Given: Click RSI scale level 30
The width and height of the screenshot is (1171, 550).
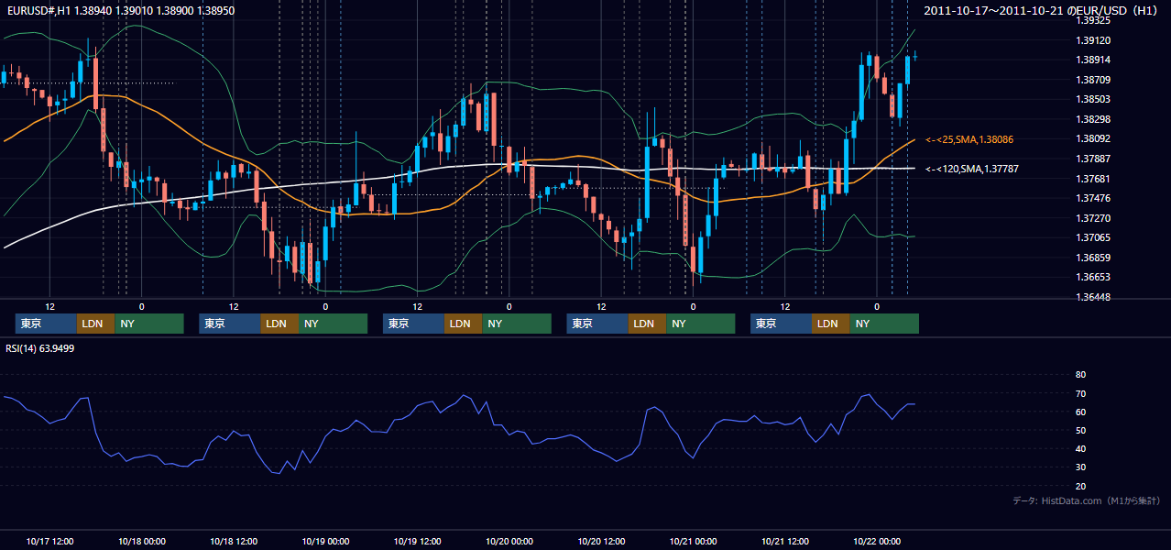Looking at the screenshot, I should coord(1080,467).
